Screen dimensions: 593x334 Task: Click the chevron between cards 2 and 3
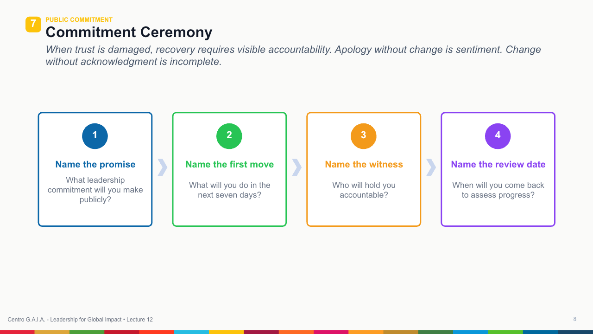pyautogui.click(x=296, y=167)
